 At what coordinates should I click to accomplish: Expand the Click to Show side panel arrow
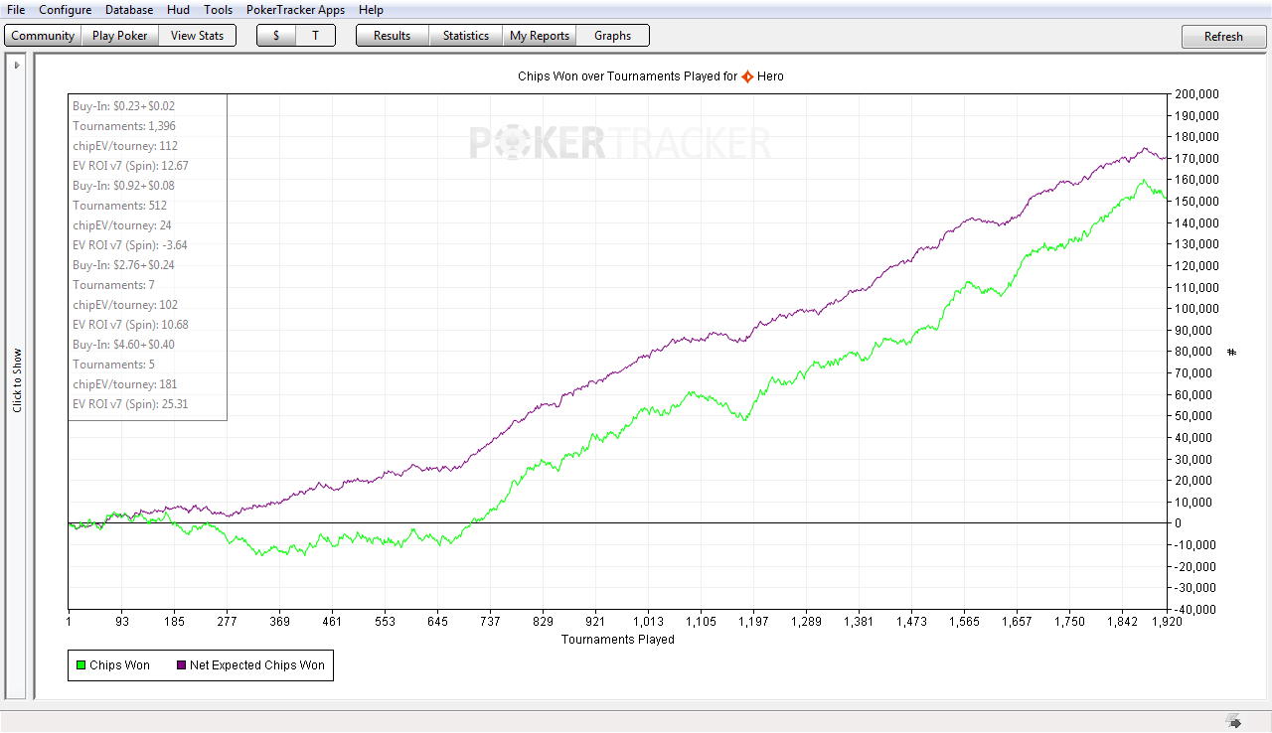[17, 66]
